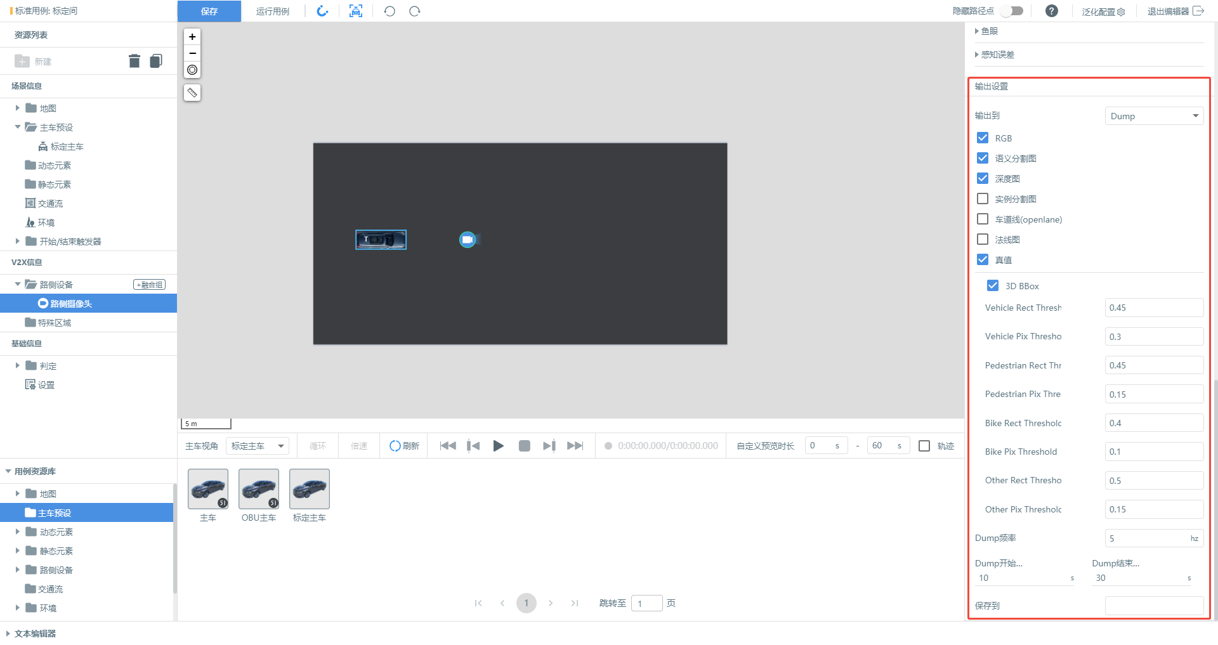
Task: Enable the 车道线(openlane) checkbox
Action: pyautogui.click(x=983, y=219)
